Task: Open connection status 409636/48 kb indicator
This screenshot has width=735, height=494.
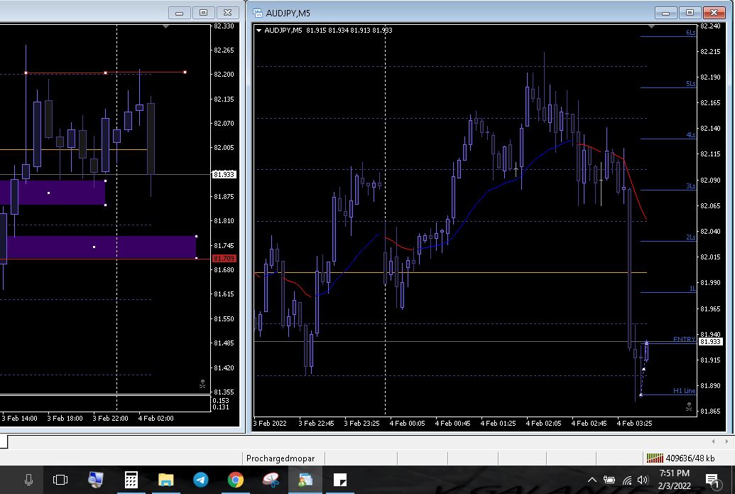Action: pyautogui.click(x=680, y=458)
